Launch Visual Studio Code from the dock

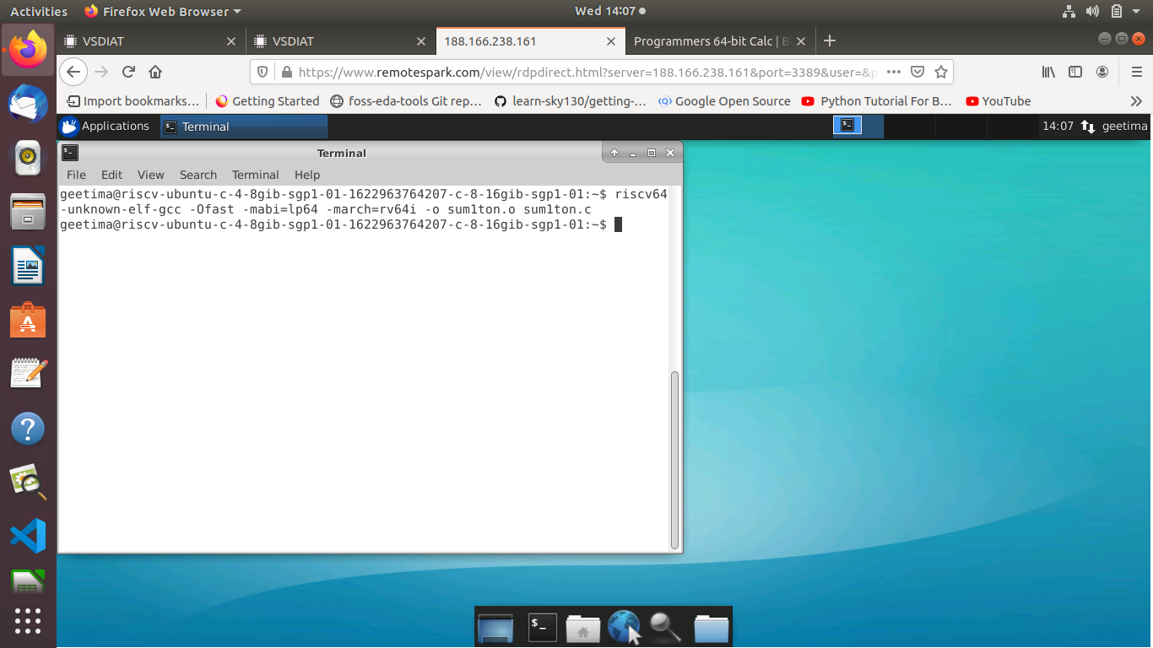[x=28, y=536]
